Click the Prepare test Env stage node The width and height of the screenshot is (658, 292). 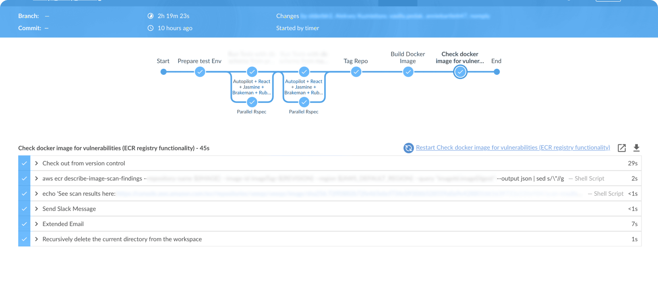pos(200,72)
